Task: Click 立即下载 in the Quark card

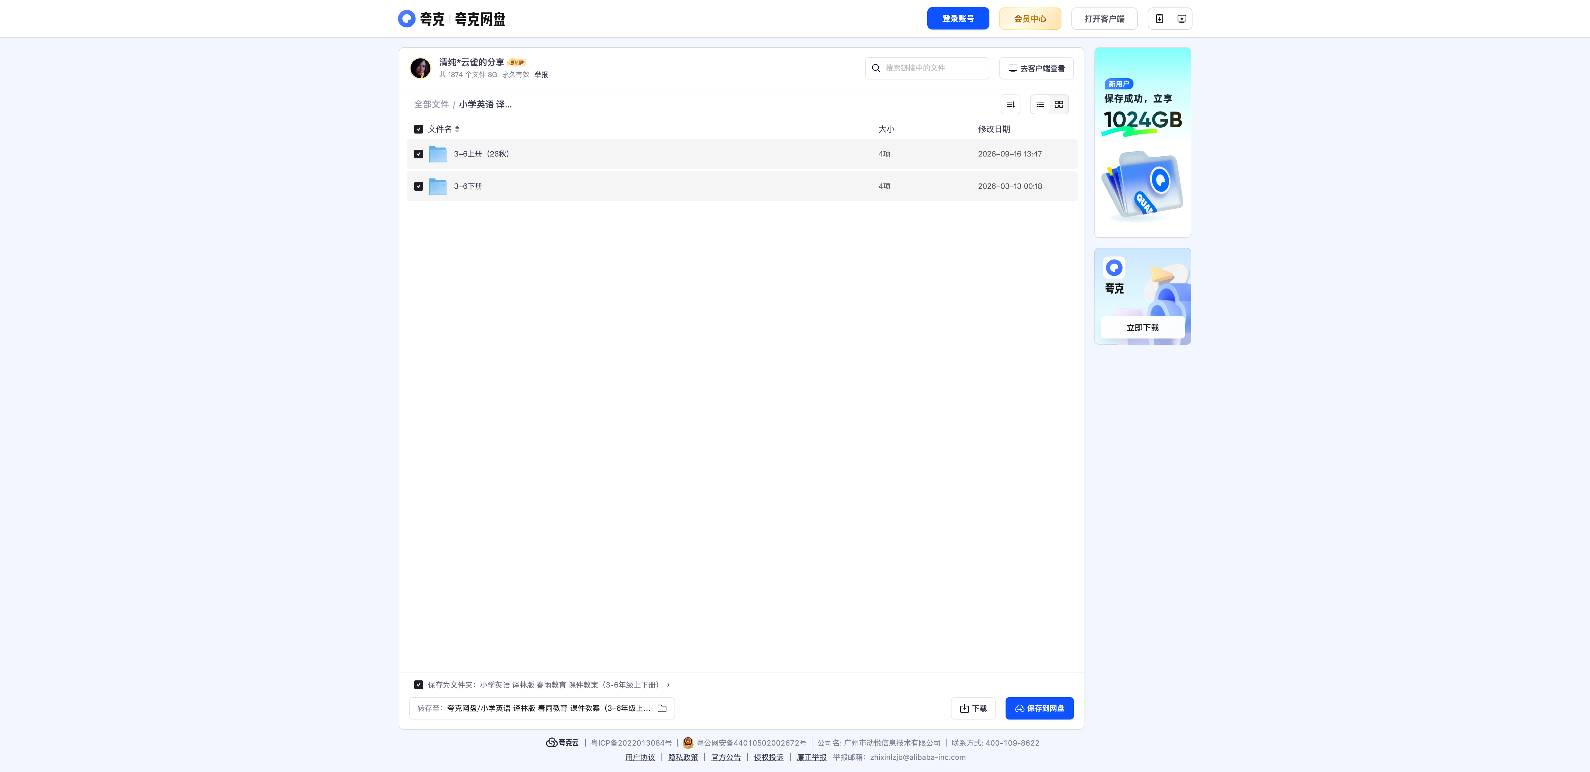Action: click(1143, 327)
